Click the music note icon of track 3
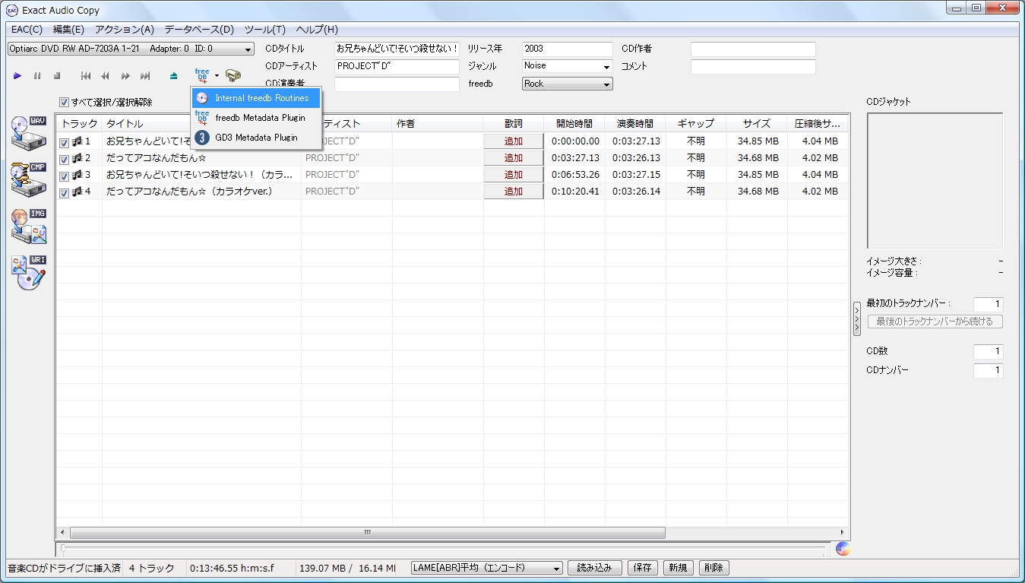Image resolution: width=1025 pixels, height=583 pixels. 77,175
